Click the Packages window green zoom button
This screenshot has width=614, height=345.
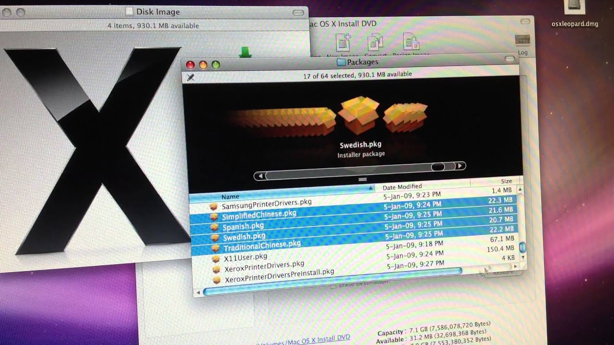click(215, 65)
